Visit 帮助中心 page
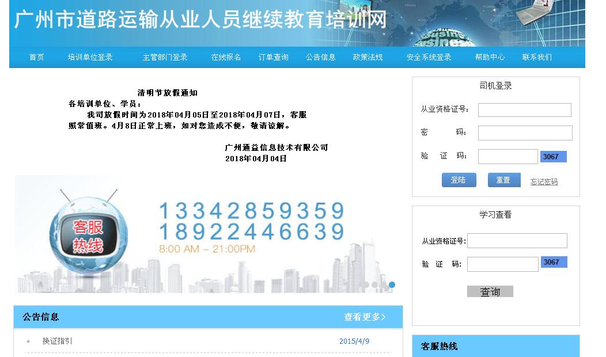Image resolution: width=606 pixels, height=357 pixels. point(490,57)
